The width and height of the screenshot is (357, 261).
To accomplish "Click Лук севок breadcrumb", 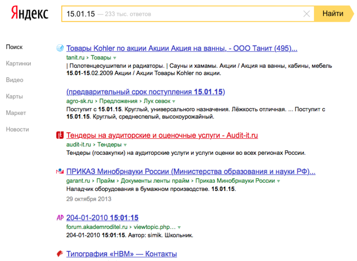I will click(x=157, y=101).
